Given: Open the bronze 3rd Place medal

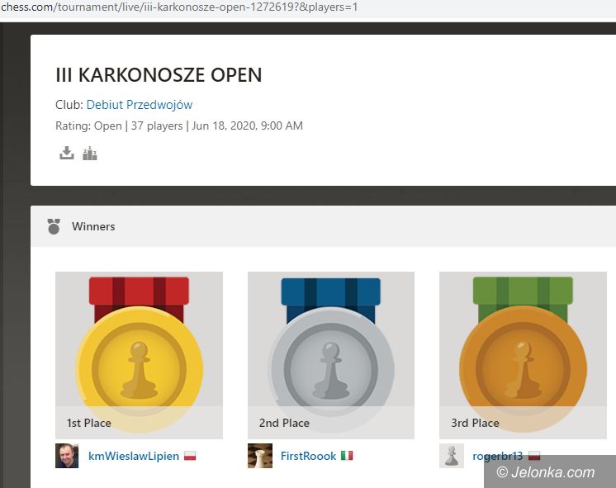Looking at the screenshot, I should point(523,355).
